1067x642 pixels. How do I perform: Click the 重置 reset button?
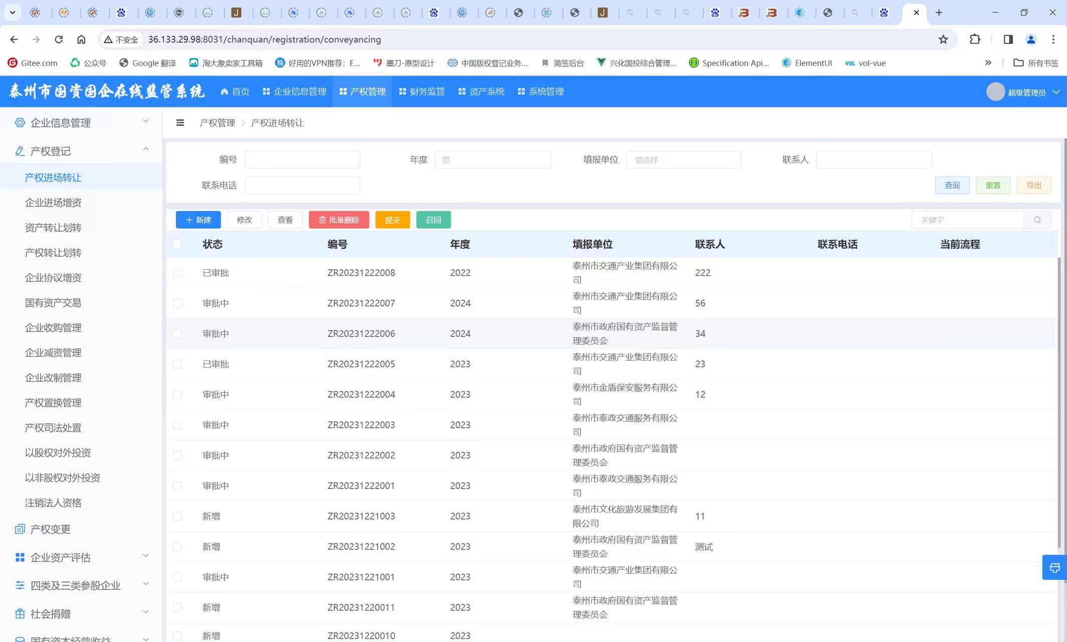(993, 185)
